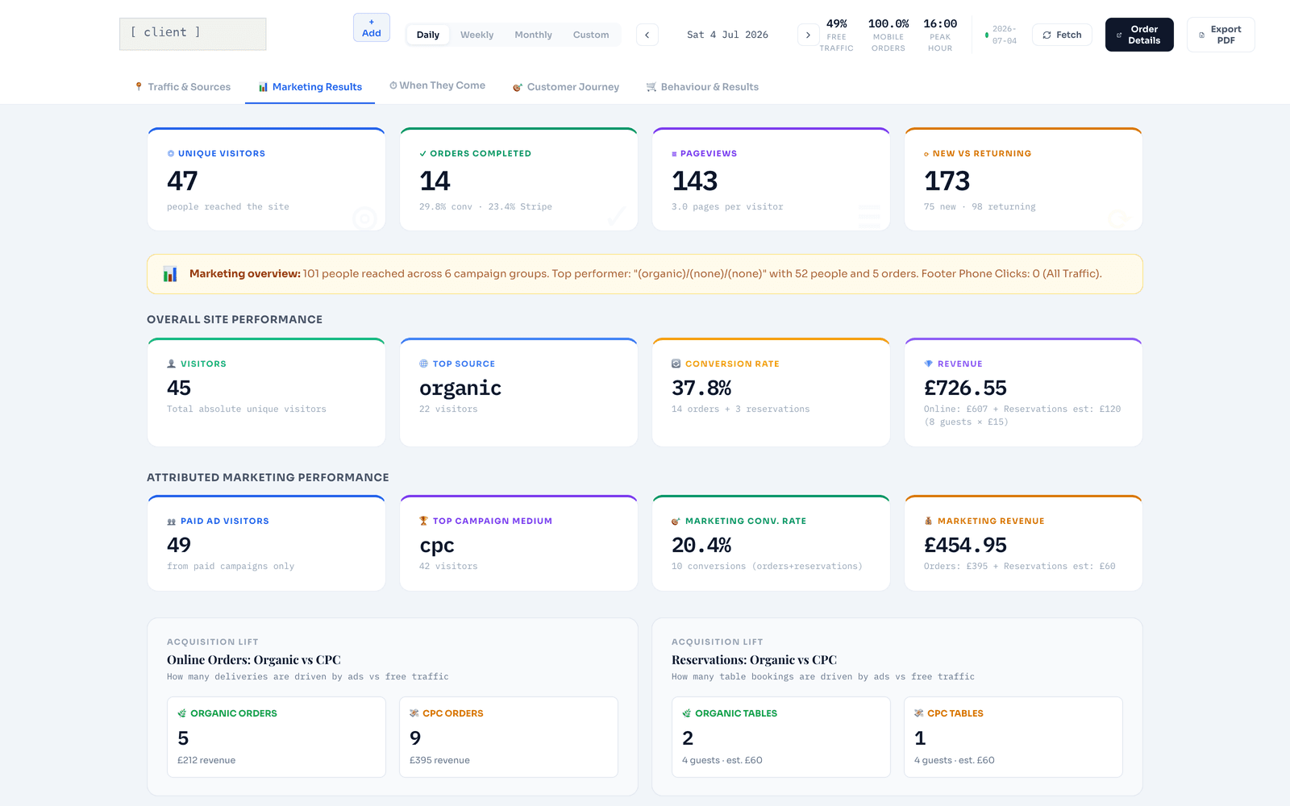Screen dimensions: 1290x806
Task: Open Traffic & Sources tab
Action: pyautogui.click(x=183, y=87)
